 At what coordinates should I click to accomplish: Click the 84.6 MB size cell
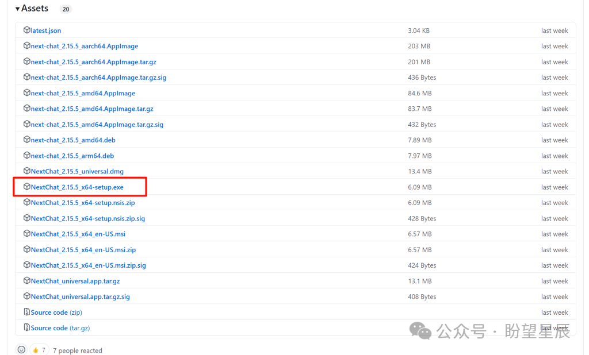419,93
